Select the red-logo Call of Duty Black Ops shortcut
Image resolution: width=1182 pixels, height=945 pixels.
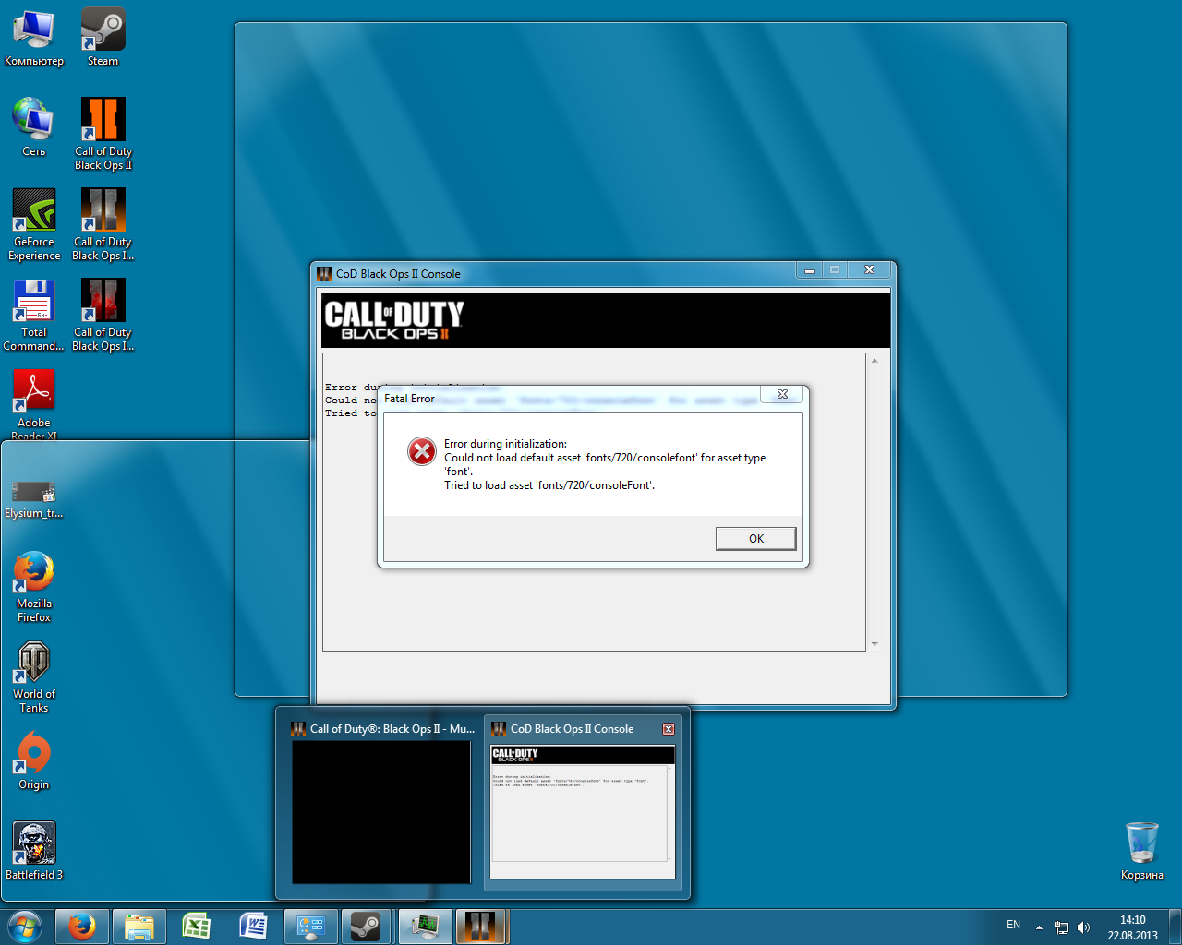pos(103,316)
